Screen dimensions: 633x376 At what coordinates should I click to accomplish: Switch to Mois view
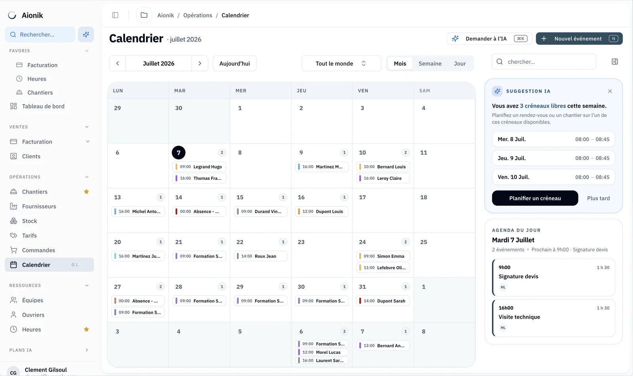click(400, 64)
